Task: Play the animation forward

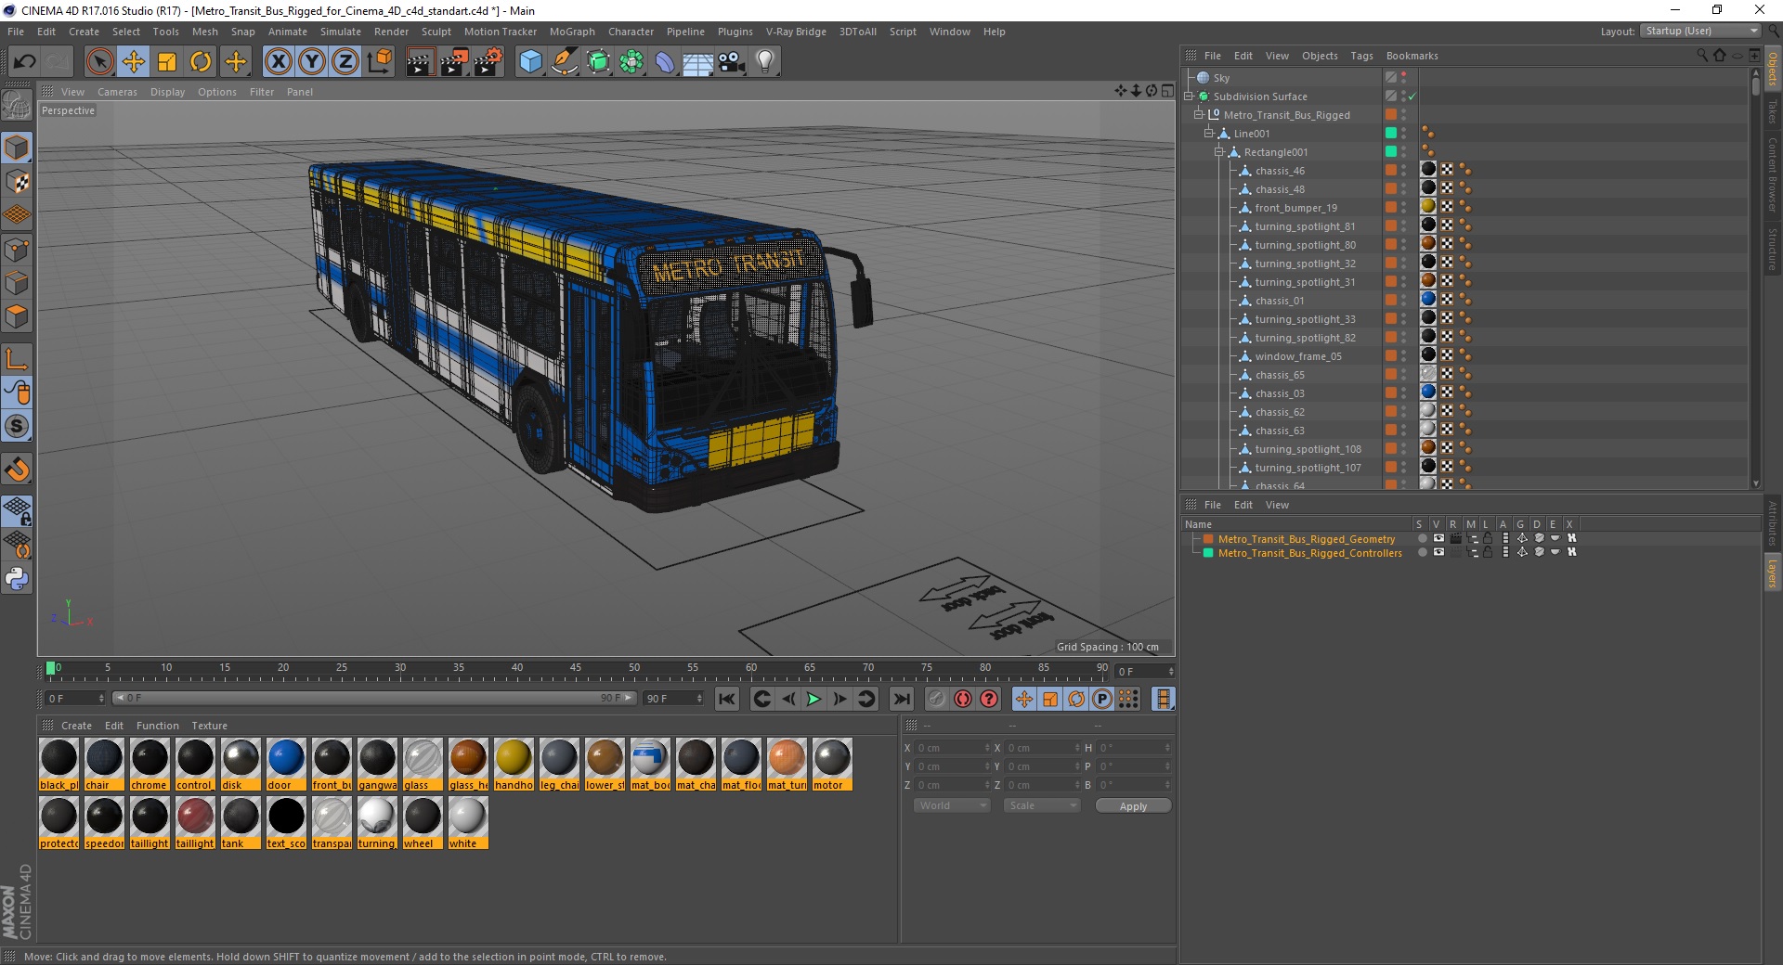Action: 813,699
